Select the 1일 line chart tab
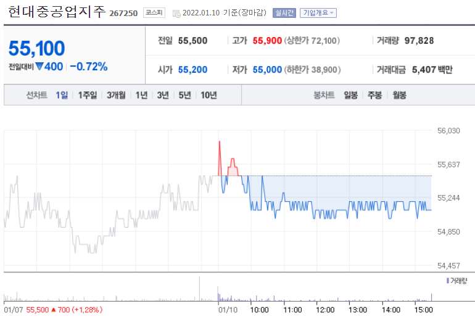 point(62,95)
